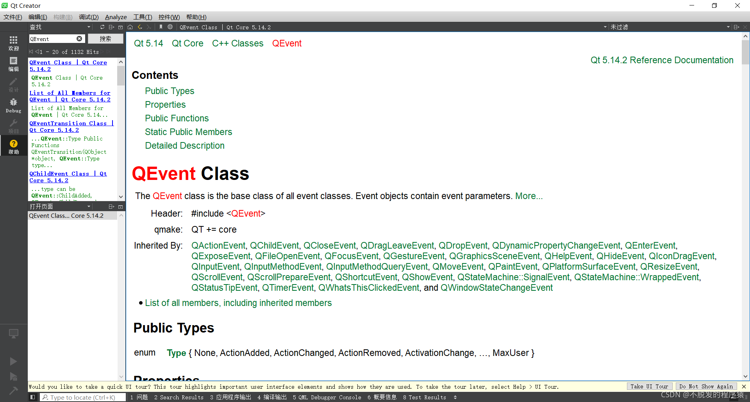Image resolution: width=750 pixels, height=402 pixels.
Task: Click the search results list scrollbar down arrow
Action: click(121, 197)
